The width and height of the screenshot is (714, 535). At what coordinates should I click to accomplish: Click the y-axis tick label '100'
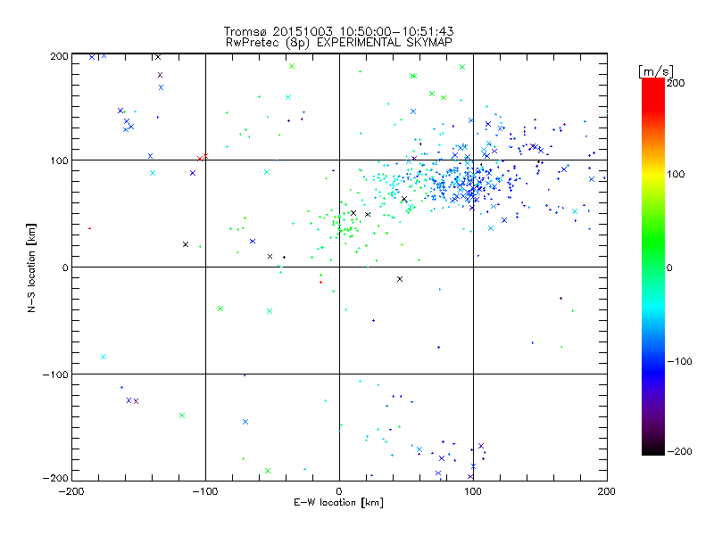coord(59,160)
